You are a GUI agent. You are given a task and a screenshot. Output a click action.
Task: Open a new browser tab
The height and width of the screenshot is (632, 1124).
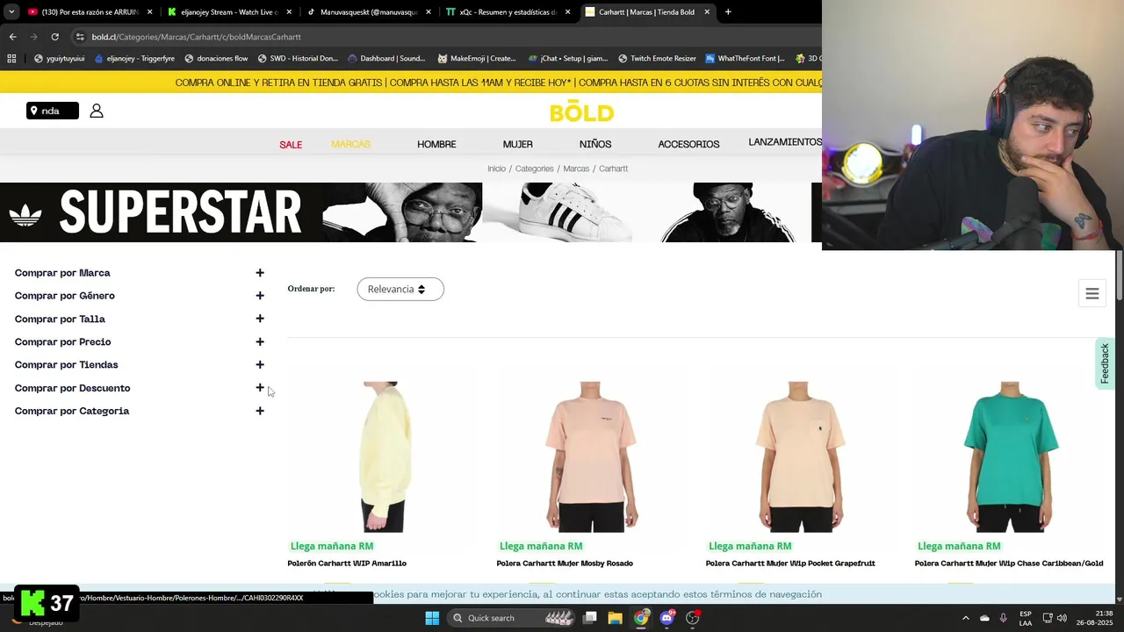point(728,12)
